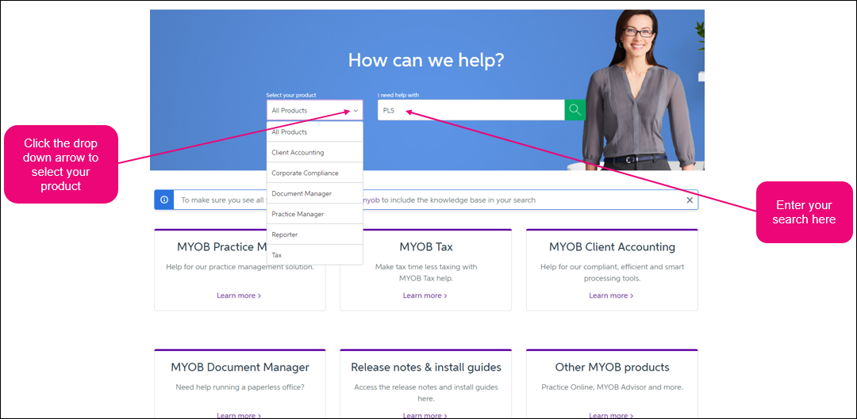This screenshot has width=857, height=419.
Task: Click the Release notes & install guides heading
Action: tap(426, 368)
